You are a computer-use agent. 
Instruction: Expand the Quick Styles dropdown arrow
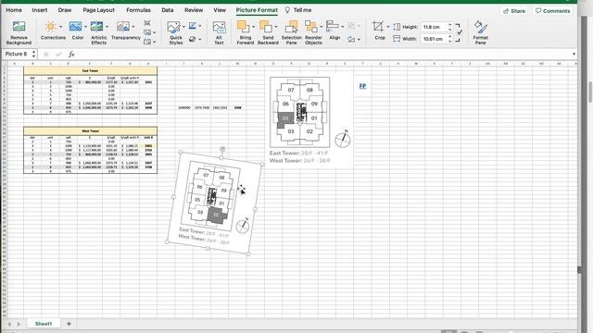tap(183, 27)
